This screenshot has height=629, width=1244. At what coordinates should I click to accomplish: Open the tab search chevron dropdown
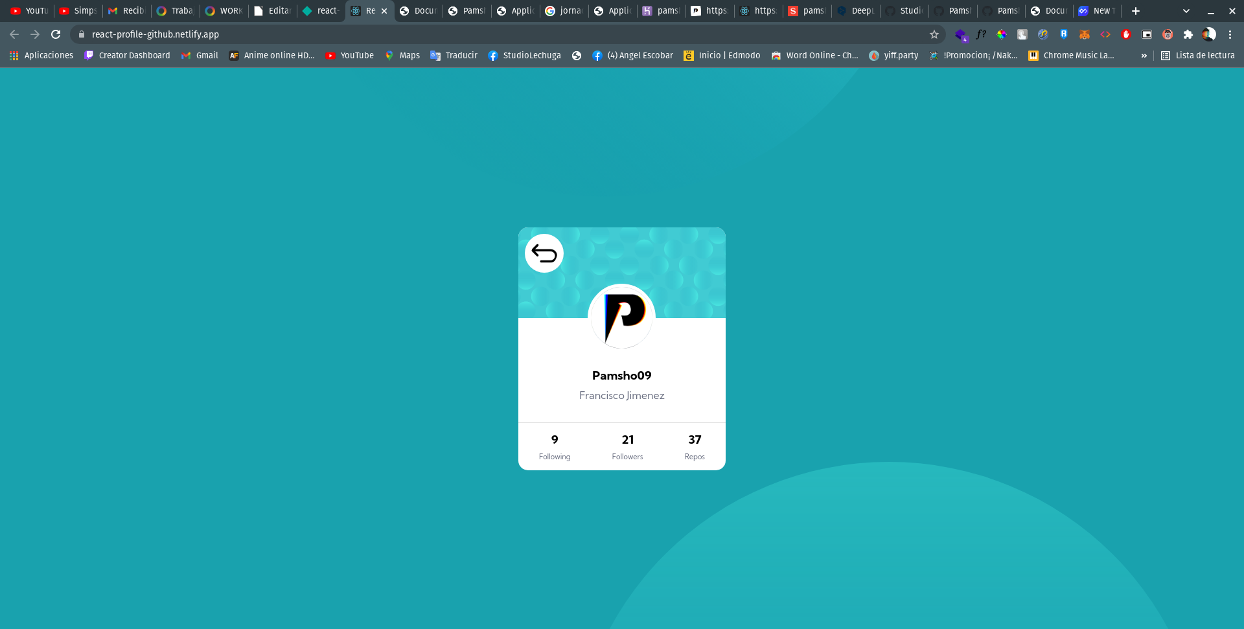point(1186,11)
